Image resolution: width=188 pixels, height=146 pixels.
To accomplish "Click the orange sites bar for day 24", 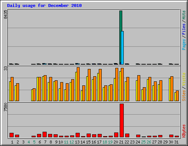I will [139, 88].
